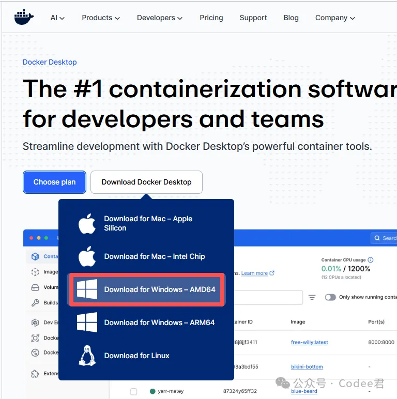Visit the Blog link
Image resolution: width=397 pixels, height=399 pixels.
(x=291, y=18)
